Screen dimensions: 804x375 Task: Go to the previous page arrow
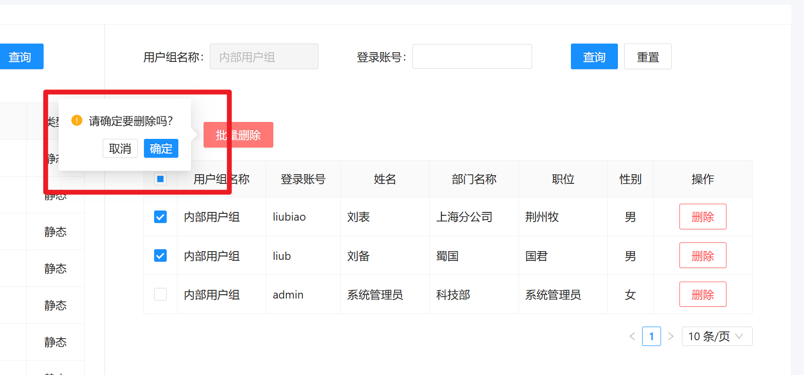[x=632, y=336]
